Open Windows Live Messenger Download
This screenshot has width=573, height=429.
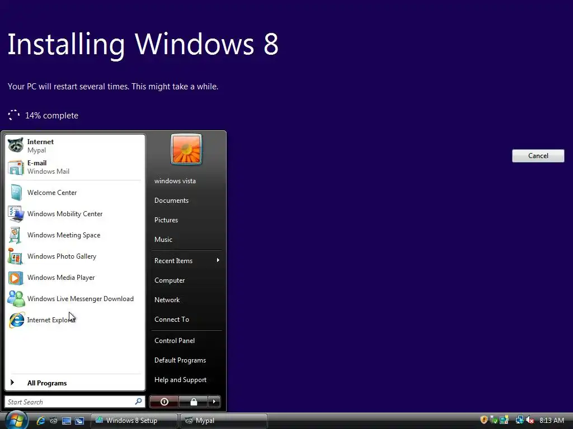pyautogui.click(x=75, y=299)
